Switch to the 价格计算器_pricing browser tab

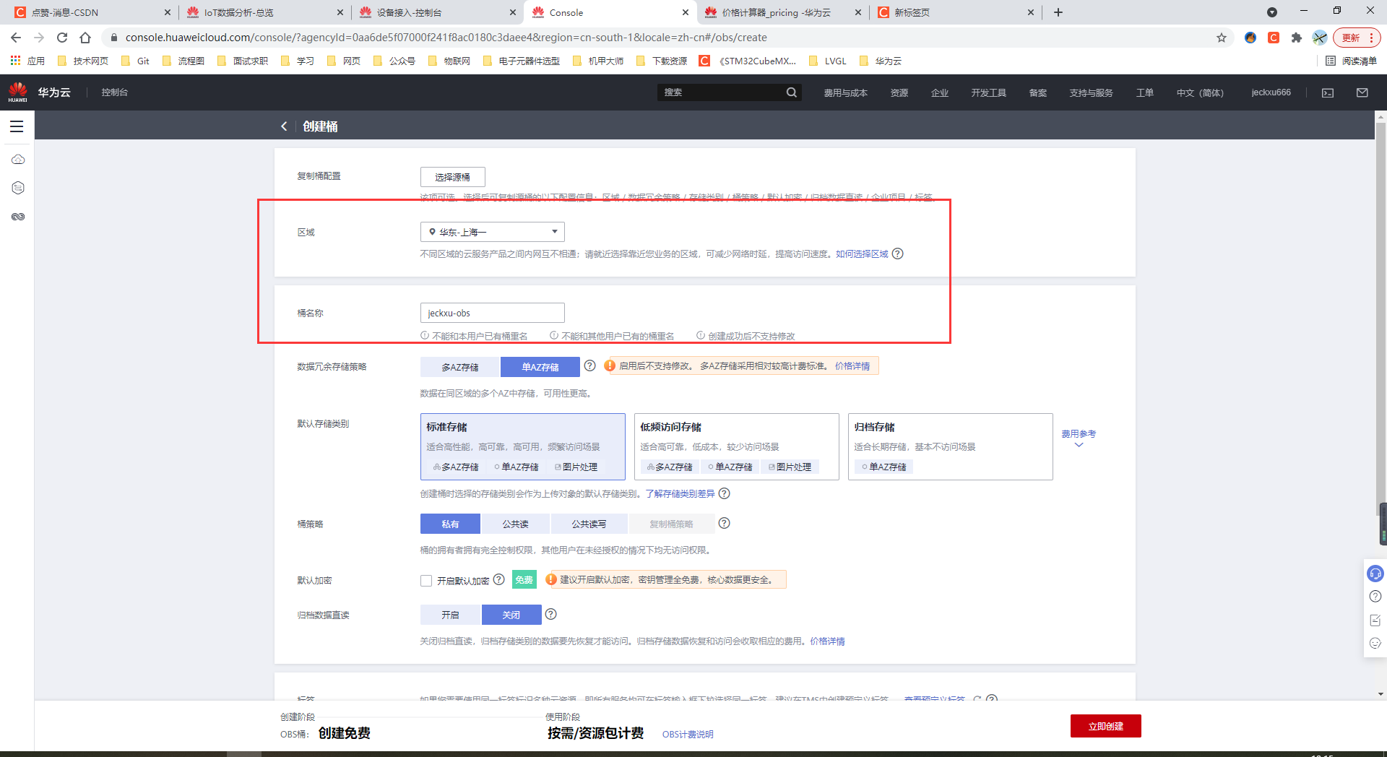click(x=782, y=12)
